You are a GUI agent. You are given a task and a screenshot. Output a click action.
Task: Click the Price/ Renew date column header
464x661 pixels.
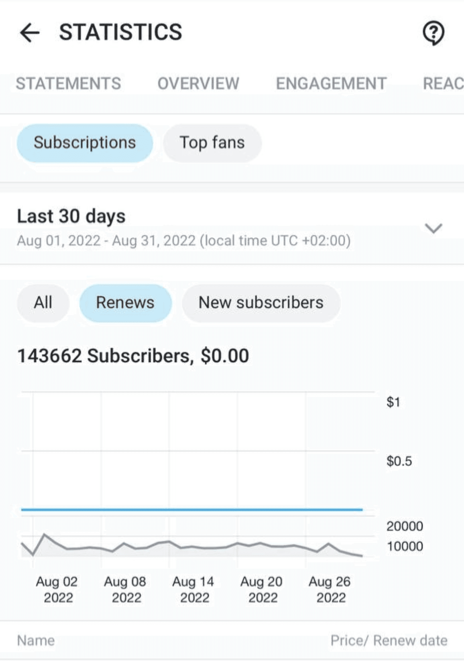click(x=389, y=640)
